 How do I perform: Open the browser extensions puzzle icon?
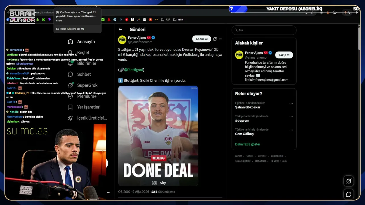pos(335,13)
